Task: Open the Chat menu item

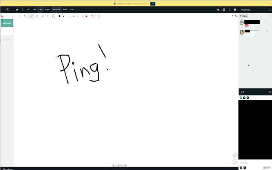Action: pyautogui.click(x=40, y=10)
